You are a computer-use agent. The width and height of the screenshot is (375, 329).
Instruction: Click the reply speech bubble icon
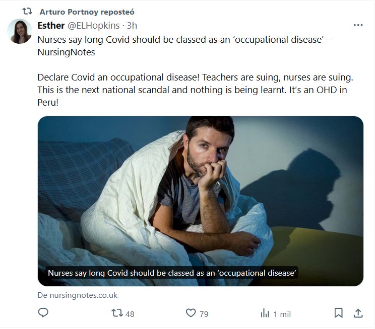(x=44, y=313)
